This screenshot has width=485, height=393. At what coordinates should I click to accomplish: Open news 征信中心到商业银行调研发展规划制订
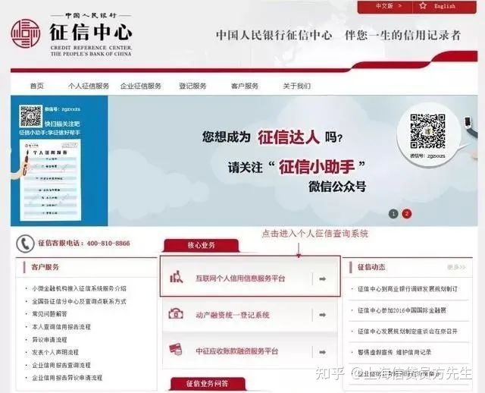click(x=408, y=289)
